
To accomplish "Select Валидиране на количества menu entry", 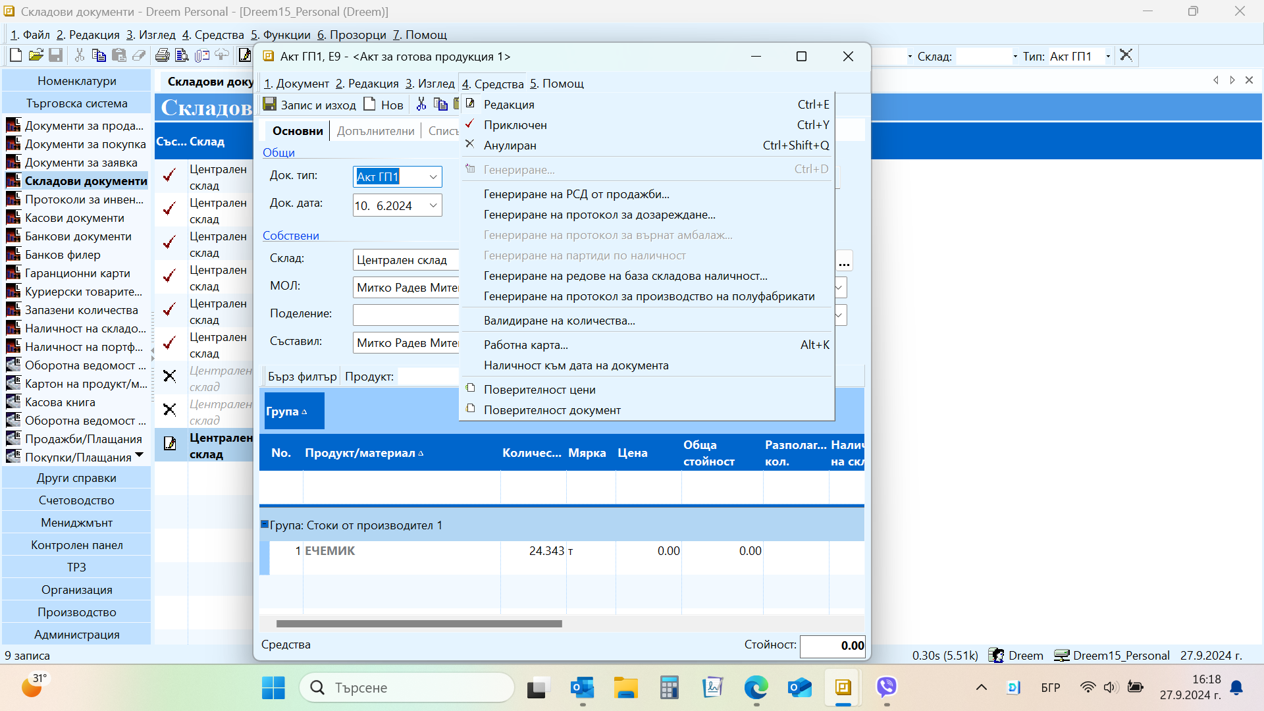I will pos(647,320).
